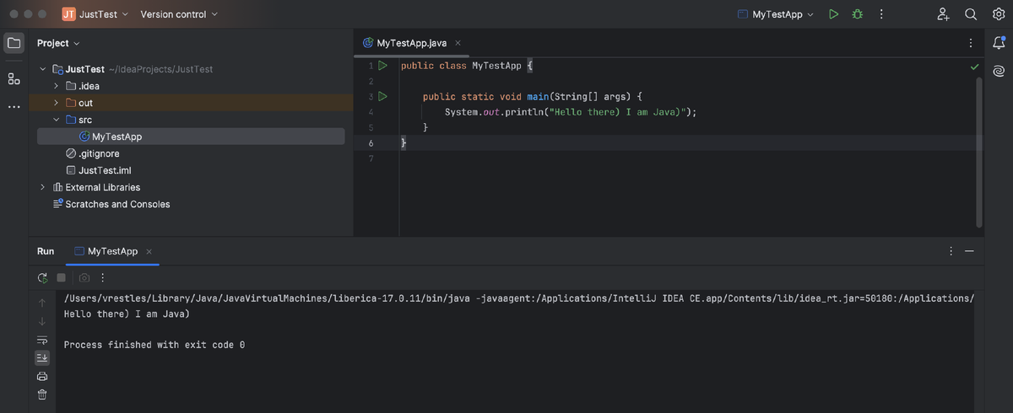The width and height of the screenshot is (1013, 413).
Task: Open MyTestApp run configuration dropdown
Action: (x=776, y=14)
